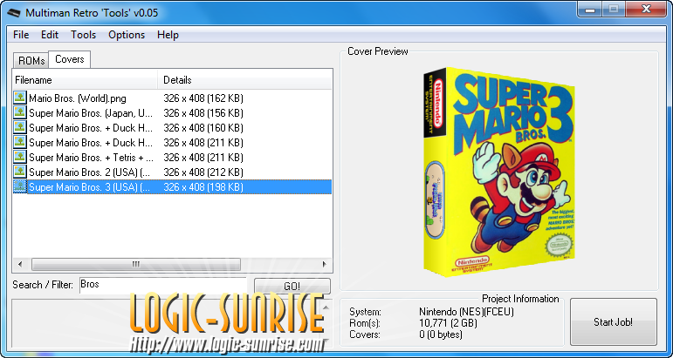Select Super Mario Bros. (Japan, U... filename

pos(91,113)
